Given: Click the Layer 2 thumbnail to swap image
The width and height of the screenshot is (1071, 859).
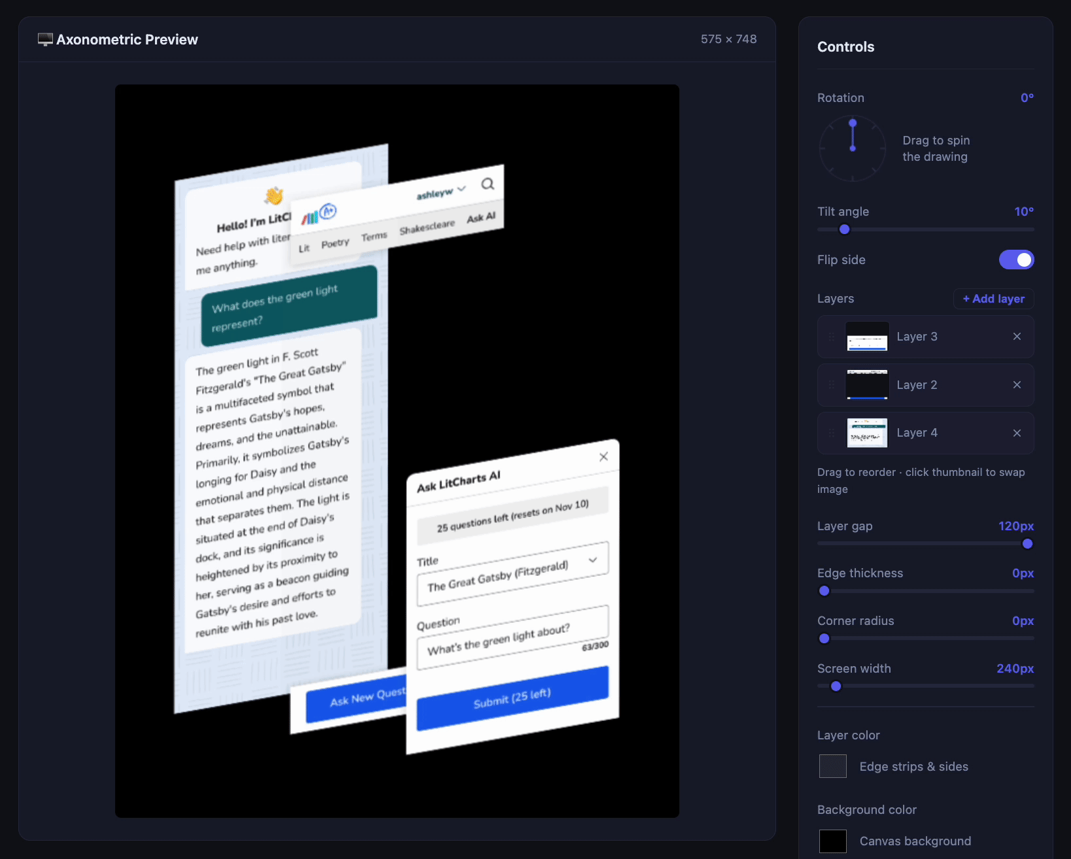Looking at the screenshot, I should coord(867,385).
